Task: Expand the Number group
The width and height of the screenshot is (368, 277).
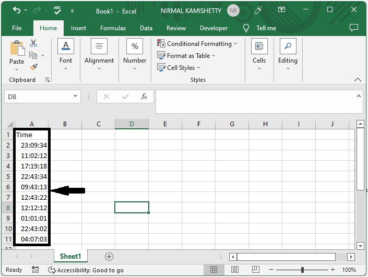Action: (x=135, y=54)
